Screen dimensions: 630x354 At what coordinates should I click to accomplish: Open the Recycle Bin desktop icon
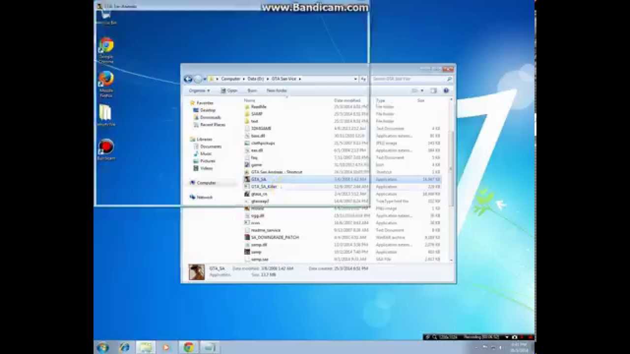pyautogui.click(x=106, y=17)
